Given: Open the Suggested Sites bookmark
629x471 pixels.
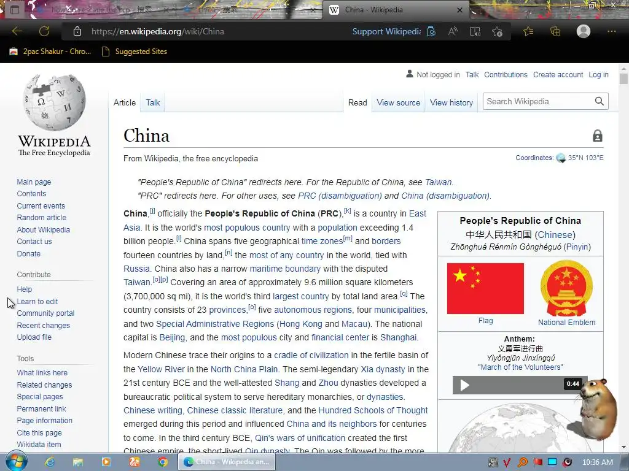Looking at the screenshot, I should click(135, 52).
